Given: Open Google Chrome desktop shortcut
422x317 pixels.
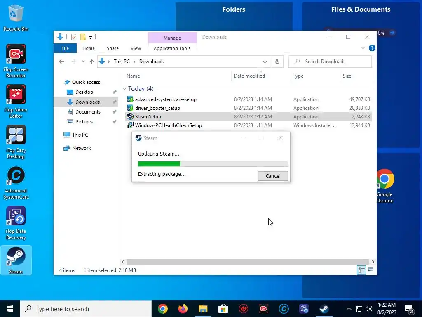Looking at the screenshot, I should (x=385, y=186).
